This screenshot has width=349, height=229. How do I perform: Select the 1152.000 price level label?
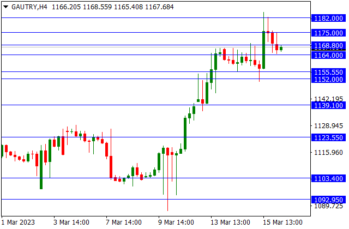click(328, 80)
